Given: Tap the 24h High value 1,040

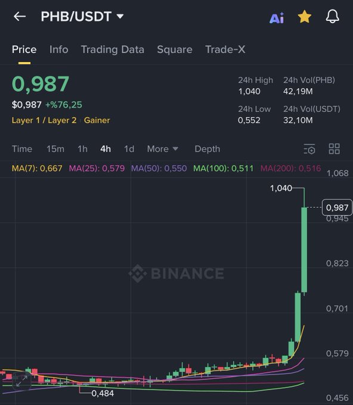Looking at the screenshot, I should tap(249, 92).
